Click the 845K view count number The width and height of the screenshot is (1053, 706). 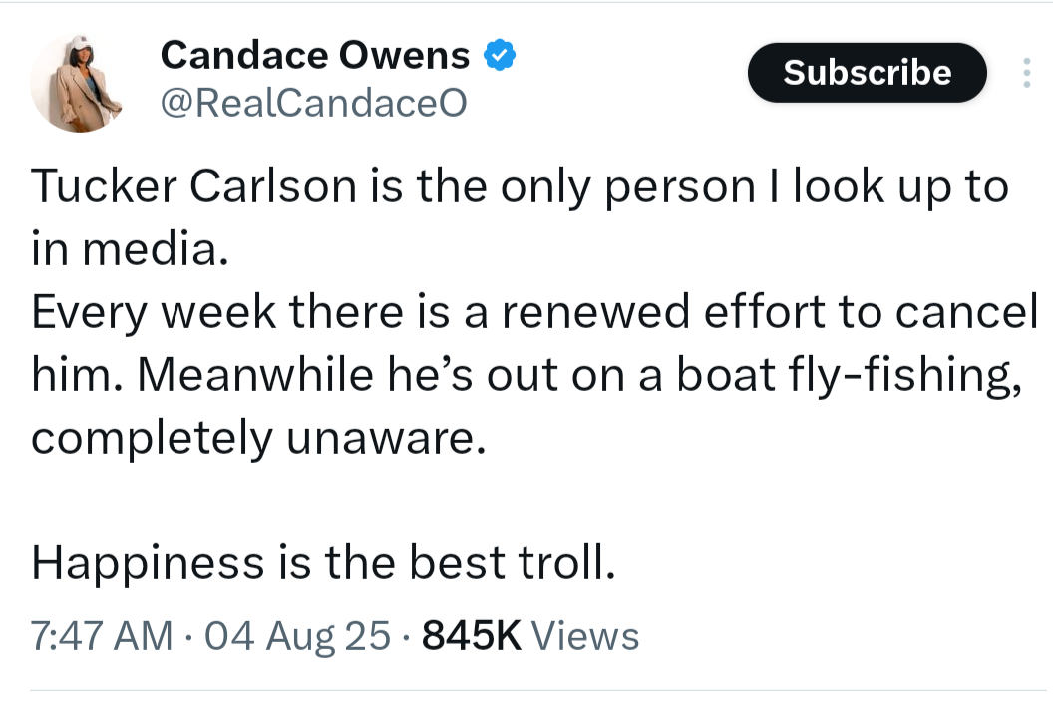472,635
